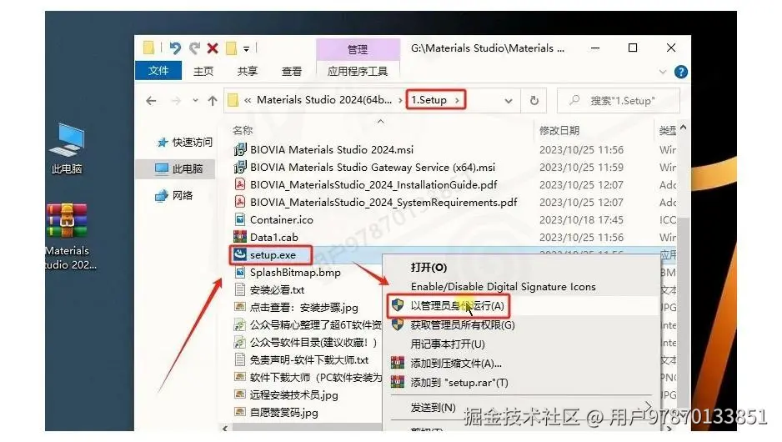Select 远程安装技术员.jpg file
This screenshot has height=442, width=782.
point(286,395)
